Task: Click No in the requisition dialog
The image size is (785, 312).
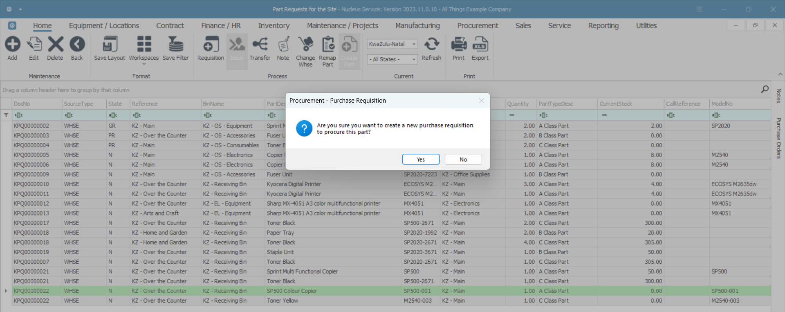Action: coord(463,159)
